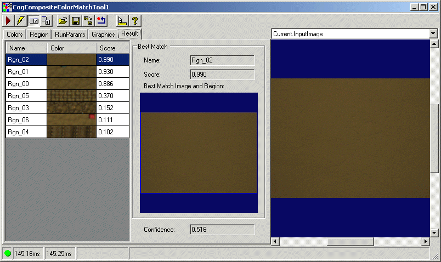
Task: Click the Rgn_04 striped color swatch
Action: point(71,132)
